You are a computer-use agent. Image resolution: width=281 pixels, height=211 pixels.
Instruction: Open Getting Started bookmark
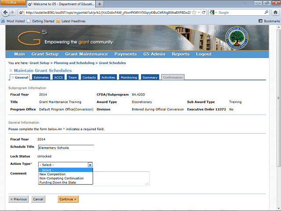tap(41, 21)
